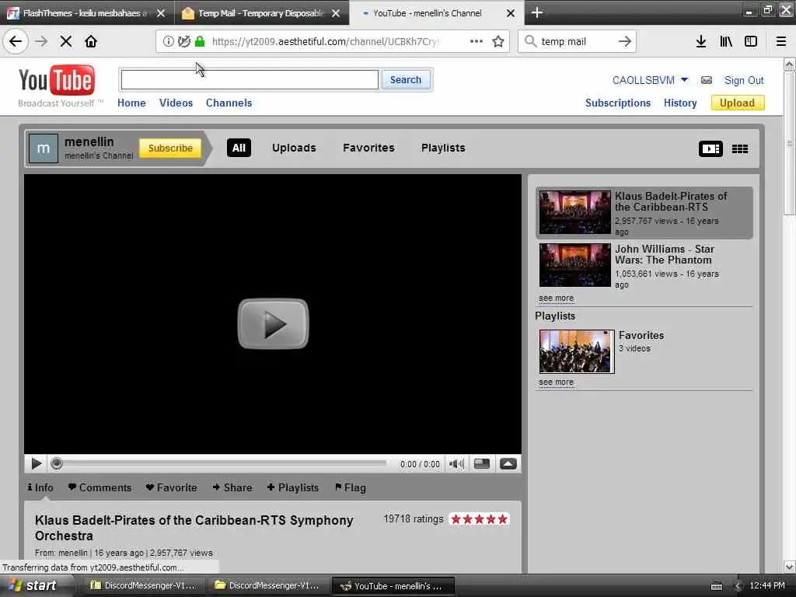Open John Williams Star Wars video thumbnail
This screenshot has height=597, width=796.
click(x=574, y=265)
